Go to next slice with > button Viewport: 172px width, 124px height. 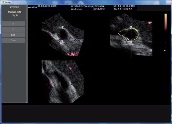tap(13, 24)
